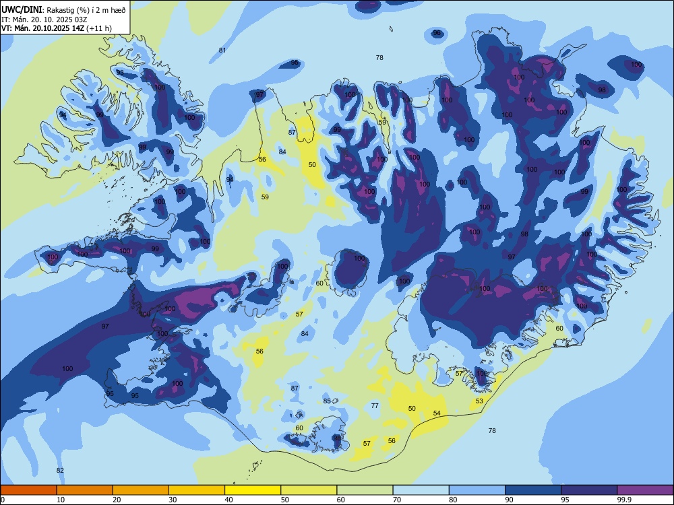Viewport: 674px width, 505px height.
Task: Pick the 20–30 amber legend swatch
Action: [141, 490]
